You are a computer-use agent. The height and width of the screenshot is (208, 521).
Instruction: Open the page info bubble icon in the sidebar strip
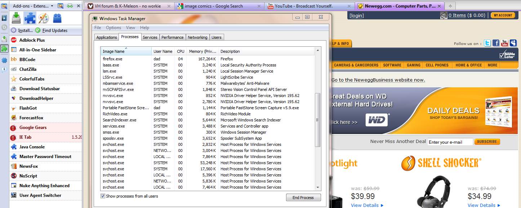[x=4, y=69]
